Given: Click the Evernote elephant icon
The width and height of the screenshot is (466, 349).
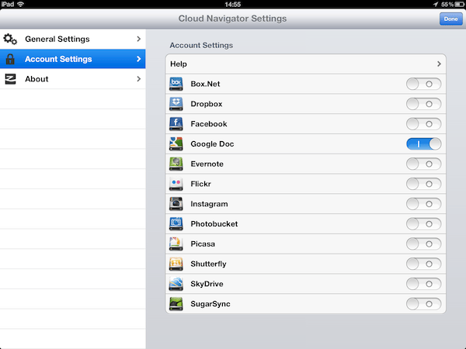Looking at the screenshot, I should tap(176, 164).
